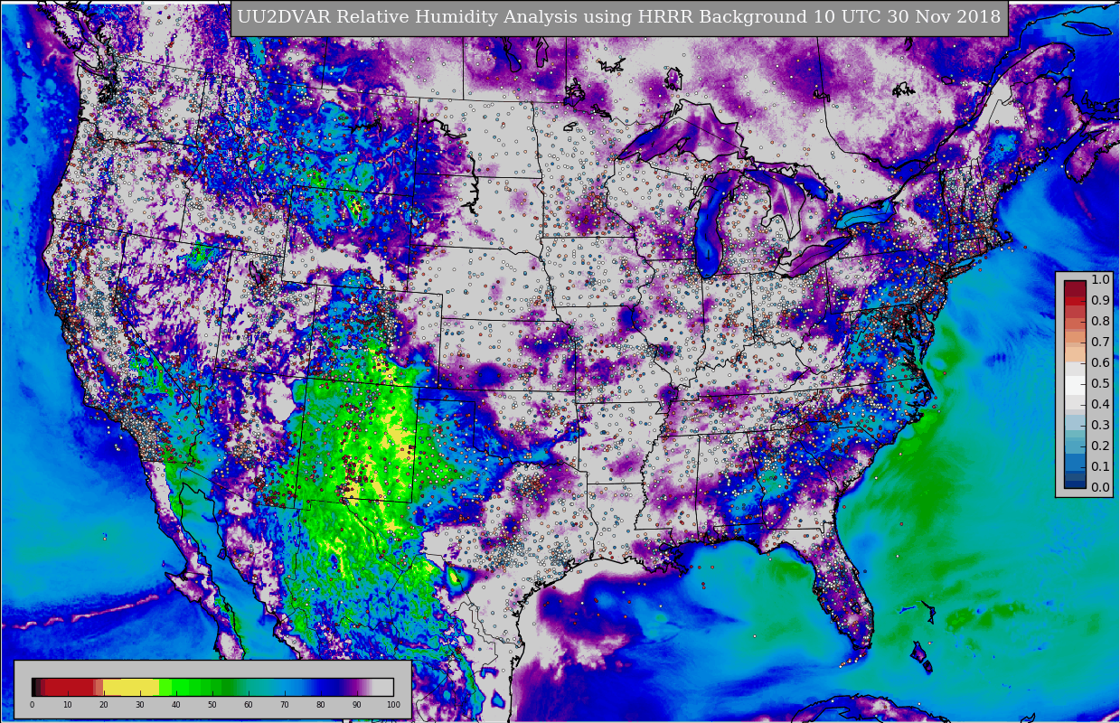The width and height of the screenshot is (1120, 723).
Task: Click the 90 tick label on humidity colorbar
Action: (x=357, y=705)
